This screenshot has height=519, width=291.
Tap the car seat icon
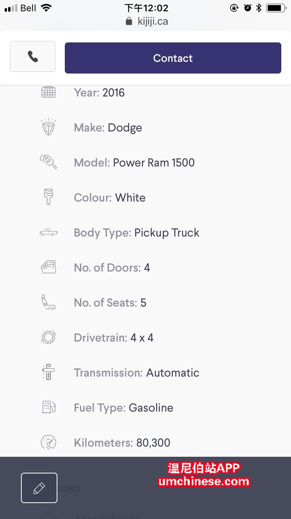point(48,302)
